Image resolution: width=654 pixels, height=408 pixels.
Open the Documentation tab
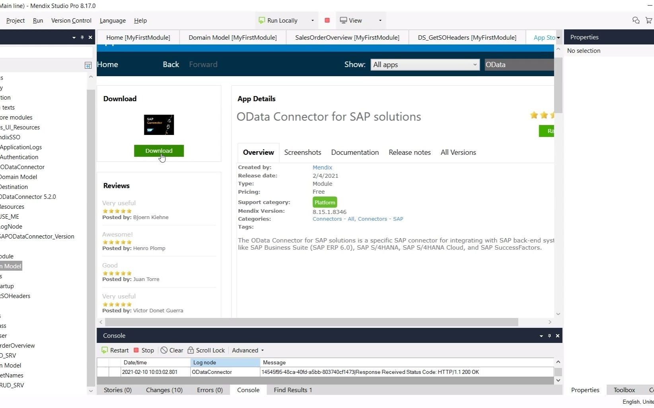(x=355, y=152)
